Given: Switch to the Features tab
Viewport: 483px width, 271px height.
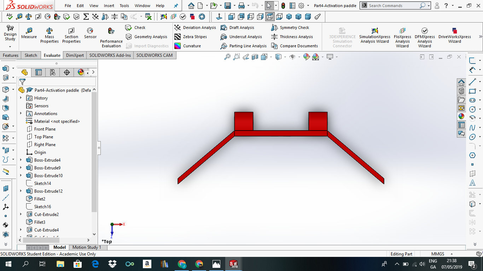Looking at the screenshot, I should tap(11, 55).
